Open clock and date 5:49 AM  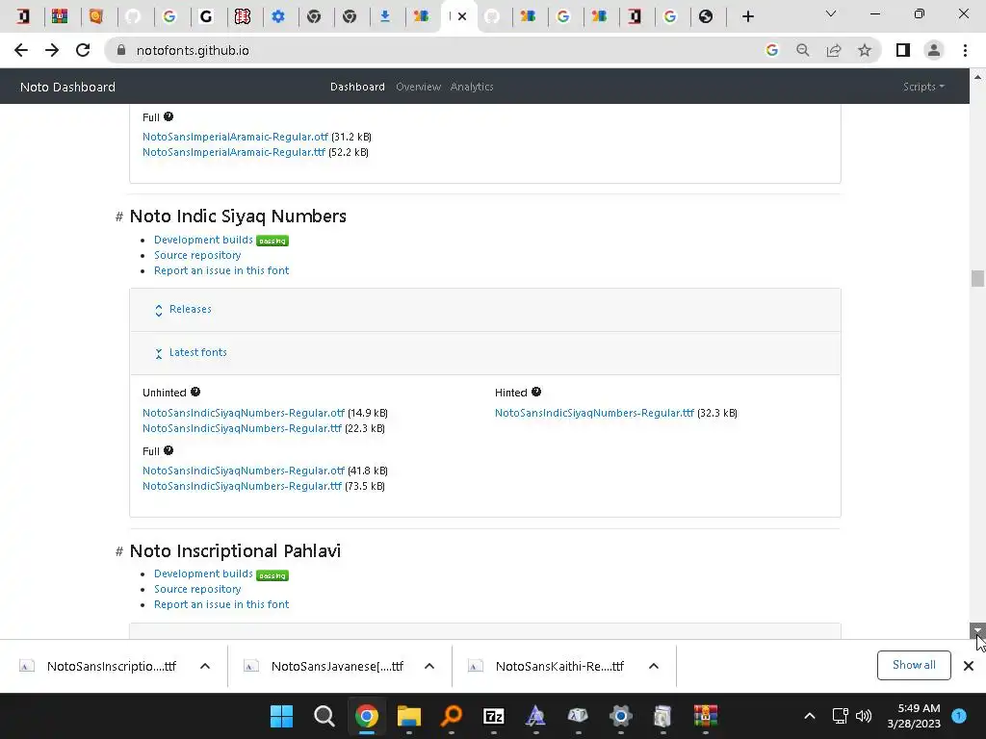pos(914,716)
